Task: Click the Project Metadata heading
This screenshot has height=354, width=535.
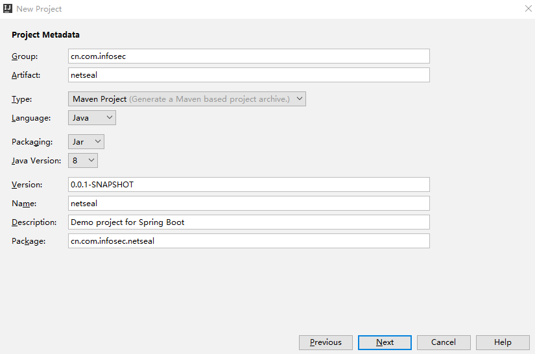Action: [46, 35]
